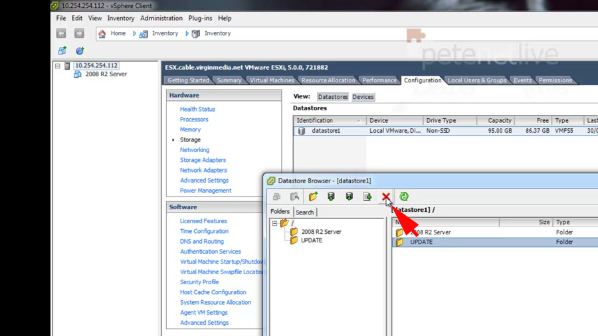The width and height of the screenshot is (598, 336).
Task: Open Processors hardware settings
Action: [194, 120]
